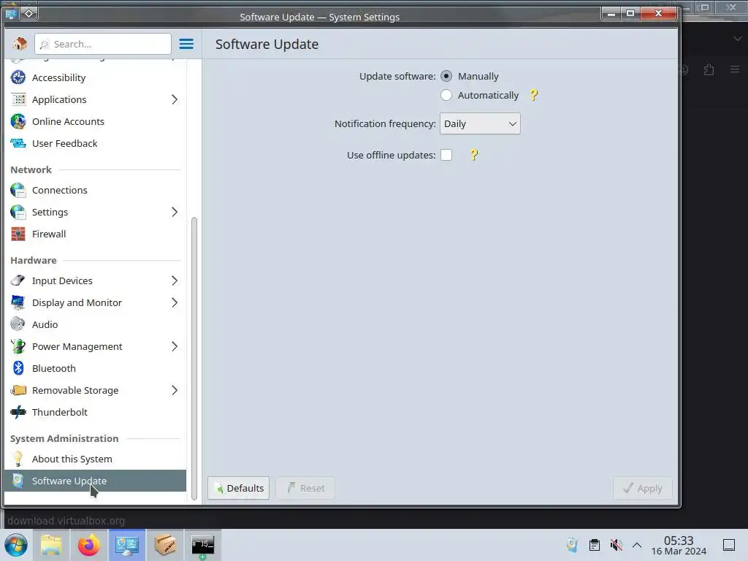Click the home icon in System Settings
Image resolution: width=748 pixels, height=561 pixels.
20,44
